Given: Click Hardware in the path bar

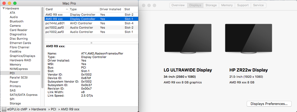Looking at the screenshot, I should (x=39, y=109).
